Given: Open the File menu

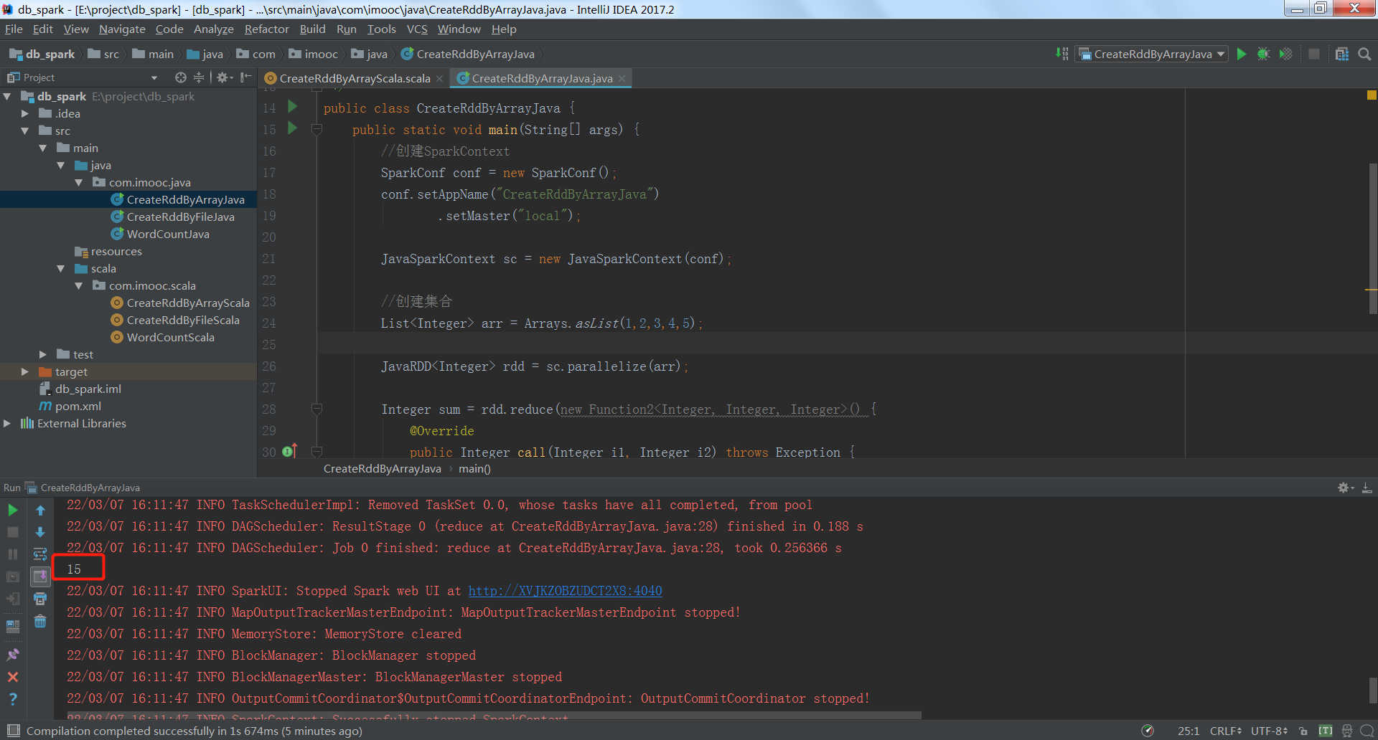Looking at the screenshot, I should tap(14, 29).
